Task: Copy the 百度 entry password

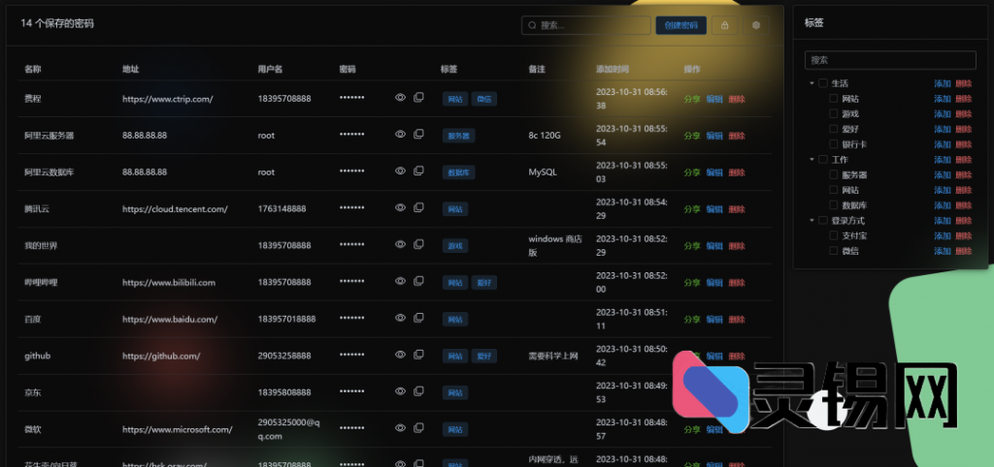Action: (x=419, y=319)
